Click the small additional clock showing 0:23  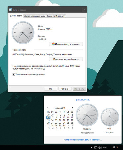click(x=110, y=117)
